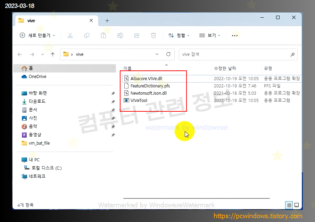Viewport: 315px width, 222px height.
Task: Open the View (보기) dropdown
Action: point(210,35)
